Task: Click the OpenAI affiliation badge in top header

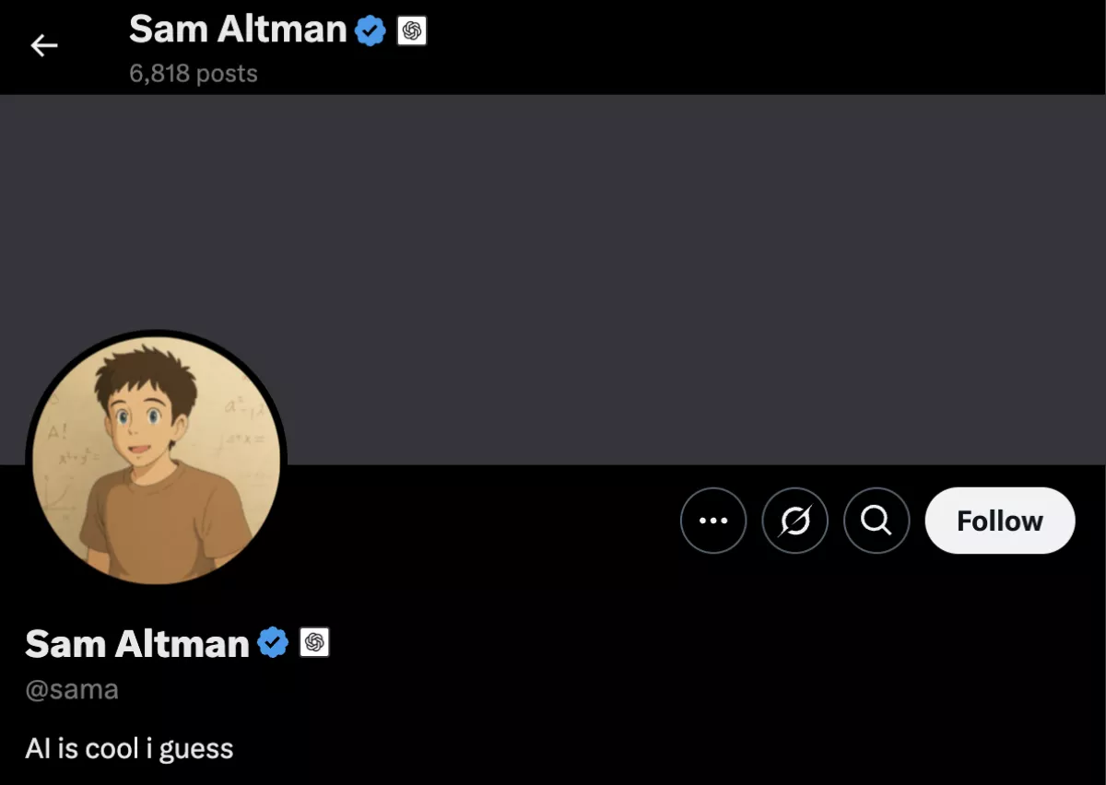Action: 413,29
